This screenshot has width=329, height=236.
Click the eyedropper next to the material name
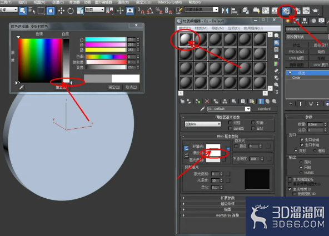tap(202, 109)
